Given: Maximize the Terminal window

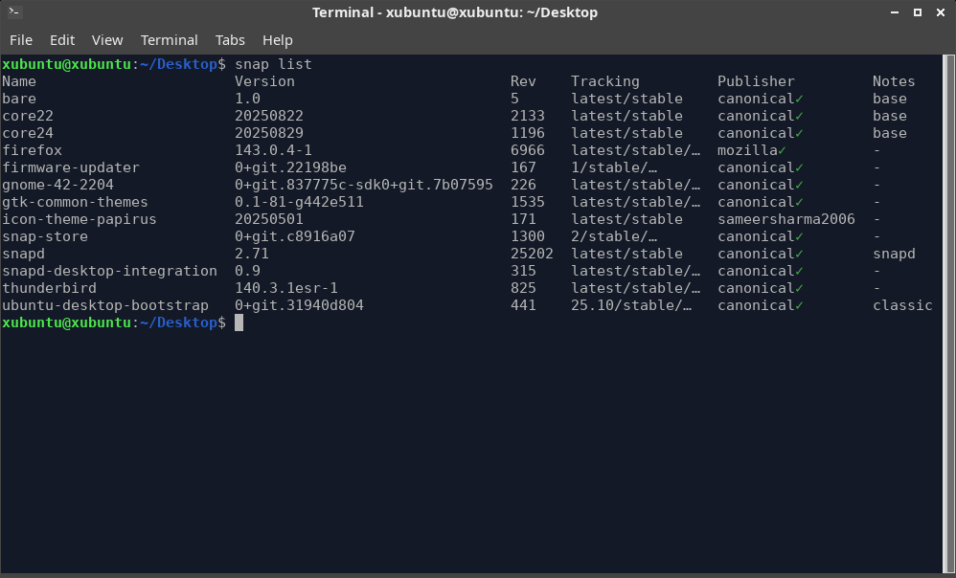Looking at the screenshot, I should tap(917, 12).
